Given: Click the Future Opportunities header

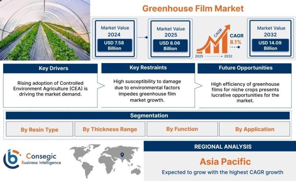Looking at the screenshot, I should [x=245, y=68].
